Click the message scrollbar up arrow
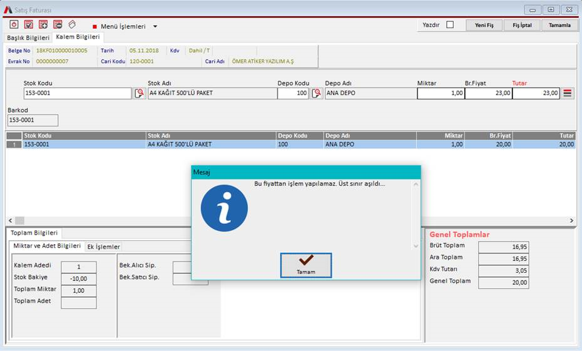 416,184
